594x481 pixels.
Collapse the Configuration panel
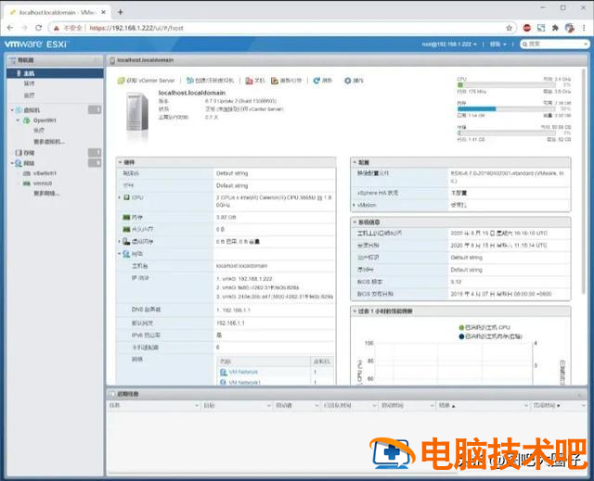[355, 162]
